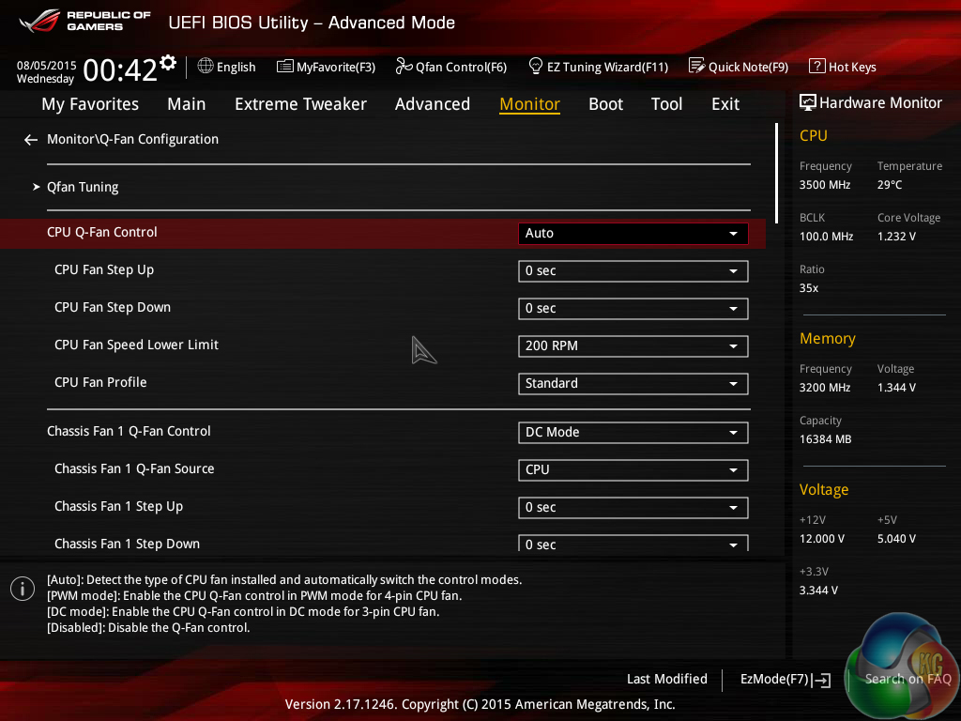Click the Chassis Fan 1 Q-Fan Source label
961x721 pixels.
coord(134,469)
